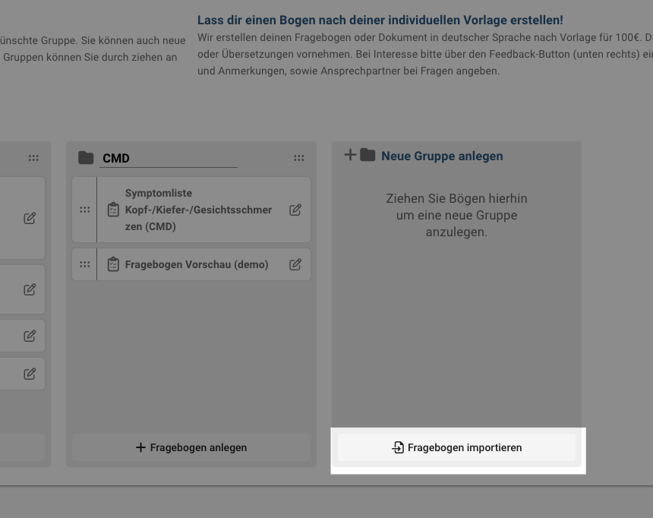Click edit icon of Fragebogen Vorschau (demo)
The width and height of the screenshot is (653, 518).
point(295,264)
